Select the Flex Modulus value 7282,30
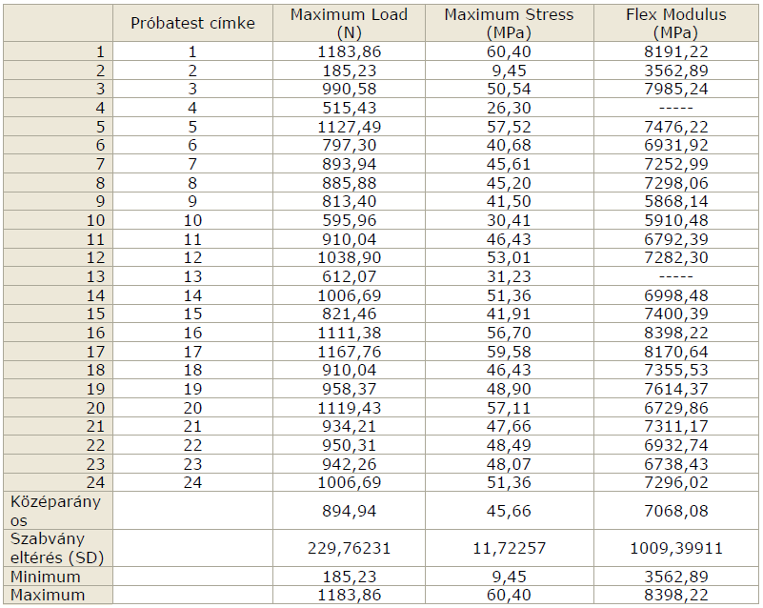The image size is (763, 608). pyautogui.click(x=676, y=257)
